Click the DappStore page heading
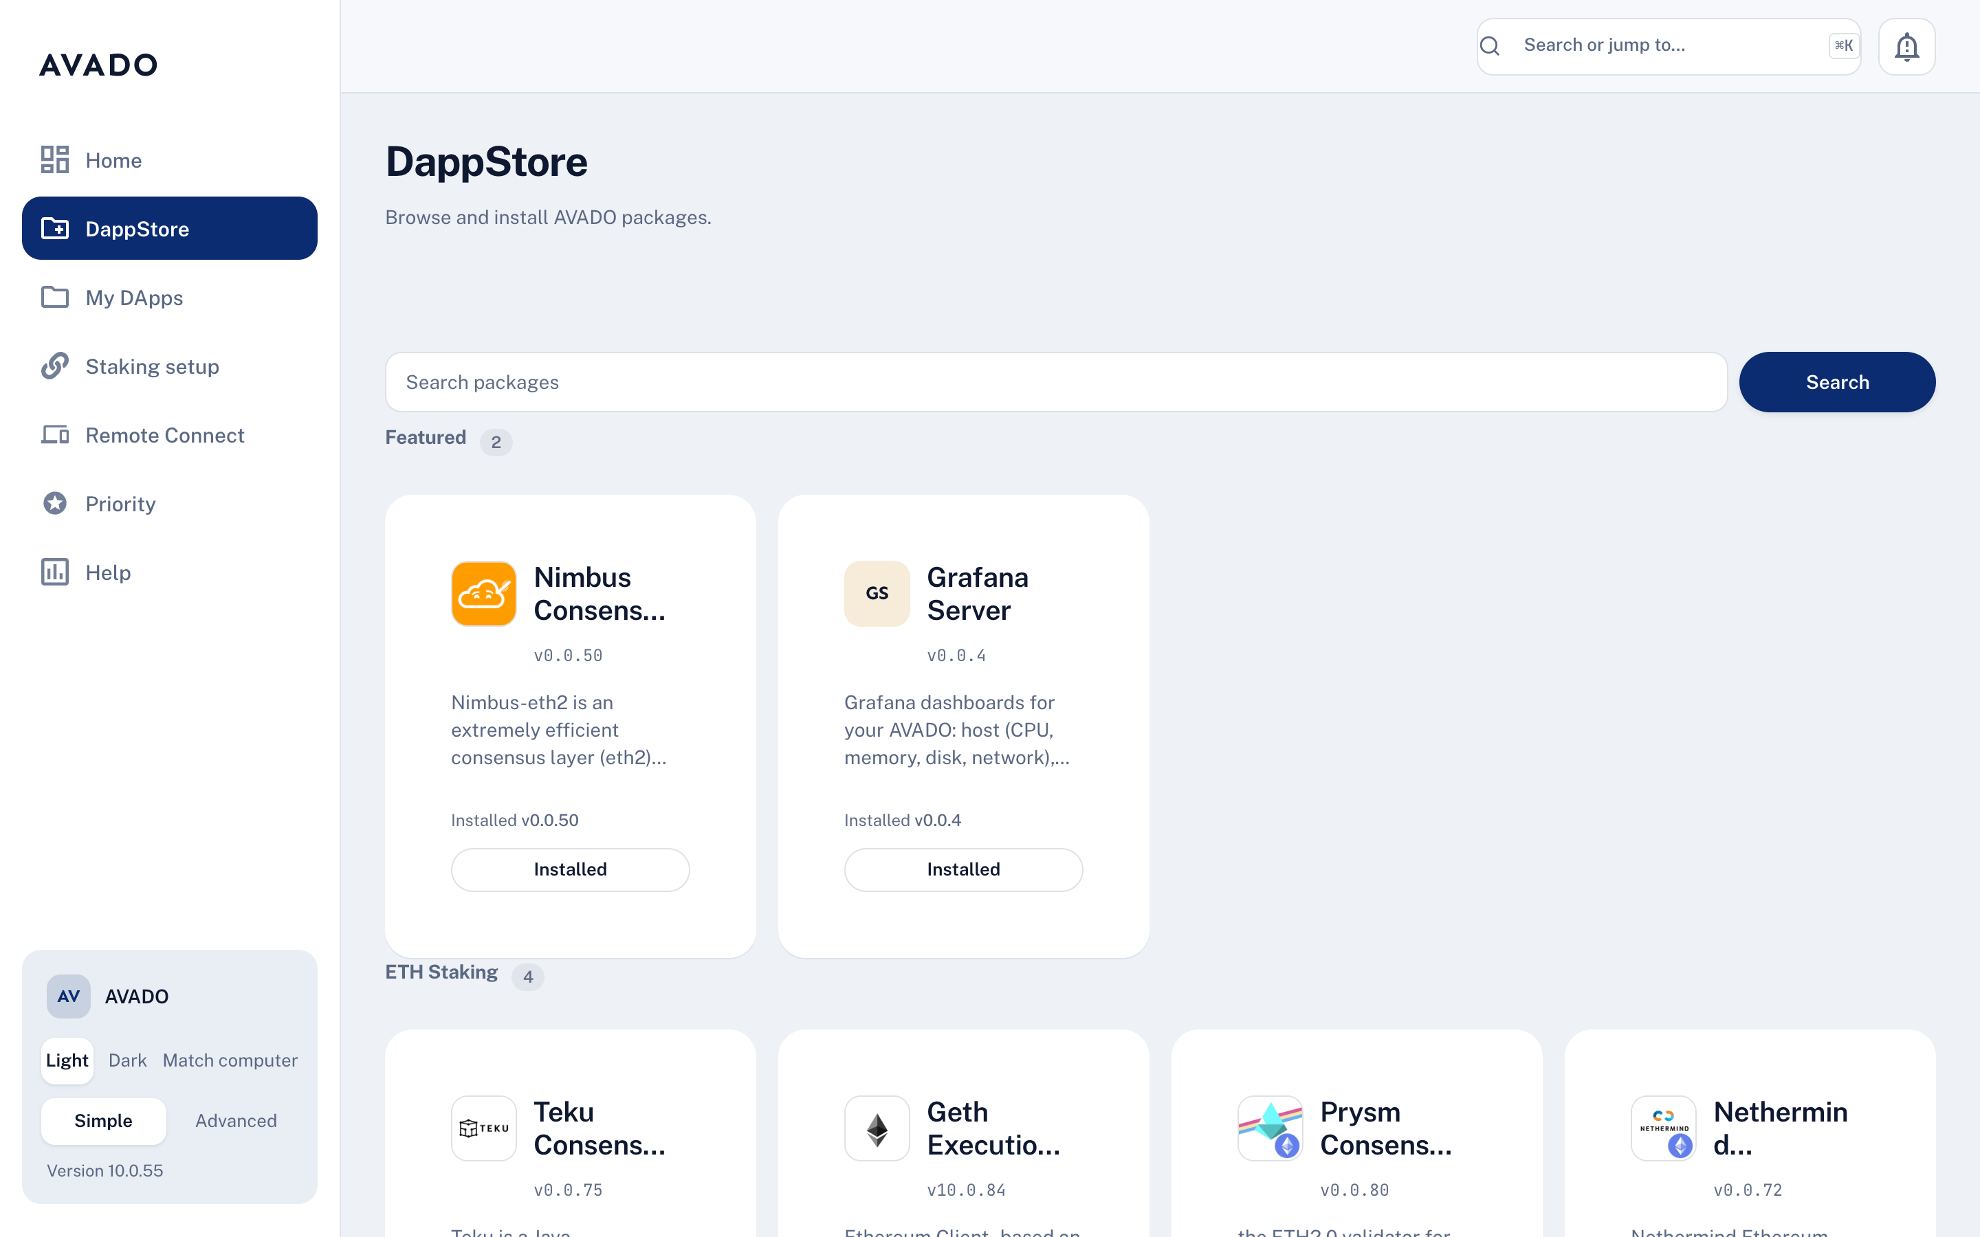 tap(487, 162)
